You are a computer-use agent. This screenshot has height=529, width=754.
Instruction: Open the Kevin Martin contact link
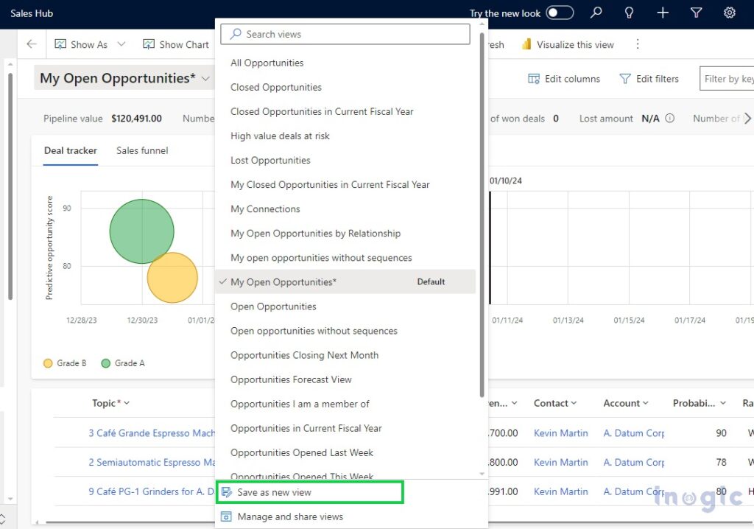[x=560, y=432]
